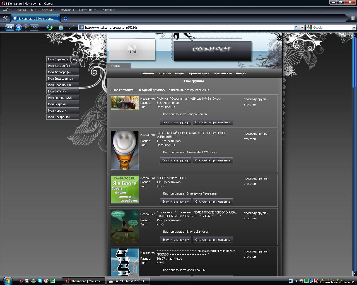Join the Школа №45 group with Вступить в группу

(175, 122)
